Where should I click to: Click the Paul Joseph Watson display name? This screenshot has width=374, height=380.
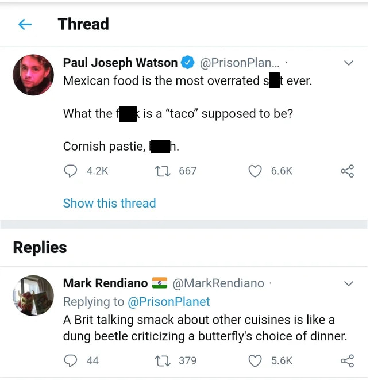[x=120, y=62]
